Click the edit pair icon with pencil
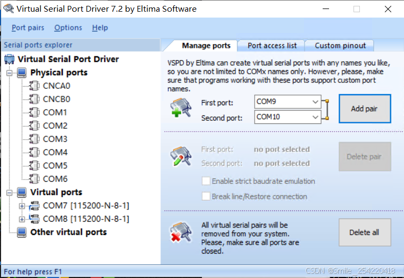The height and width of the screenshot is (278, 404). [x=181, y=156]
